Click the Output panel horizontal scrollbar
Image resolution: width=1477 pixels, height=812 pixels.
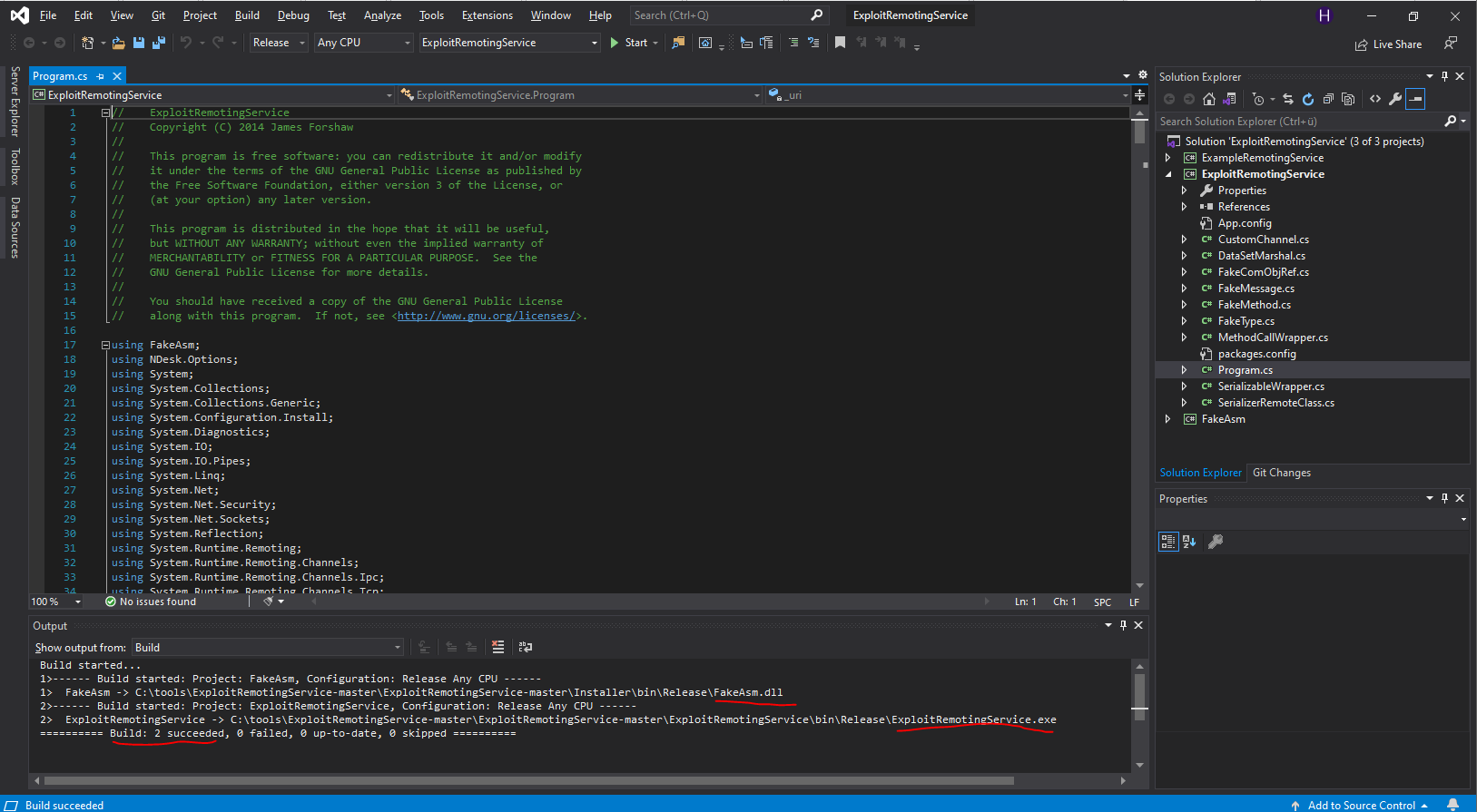pos(528,780)
